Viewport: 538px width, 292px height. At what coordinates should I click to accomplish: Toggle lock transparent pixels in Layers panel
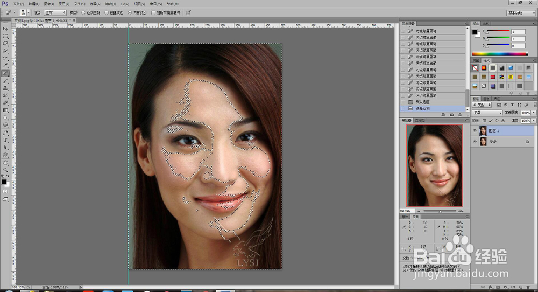point(484,121)
